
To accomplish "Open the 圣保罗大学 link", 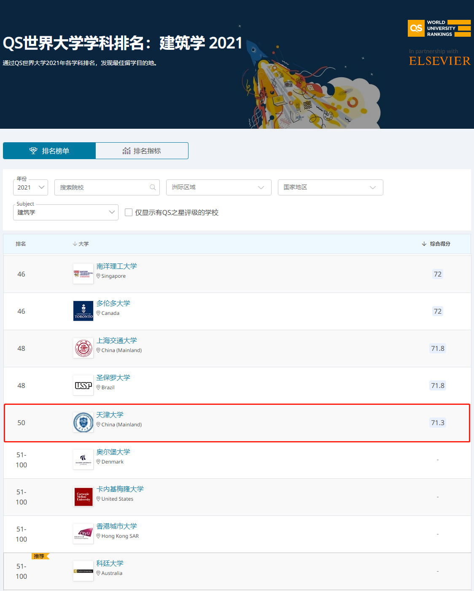I will point(113,378).
